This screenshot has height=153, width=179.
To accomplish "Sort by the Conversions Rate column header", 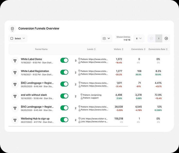I will point(158,49).
